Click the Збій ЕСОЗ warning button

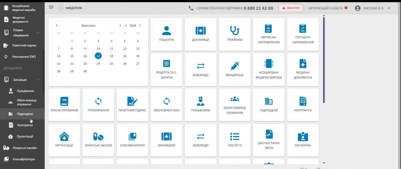[x=290, y=8]
